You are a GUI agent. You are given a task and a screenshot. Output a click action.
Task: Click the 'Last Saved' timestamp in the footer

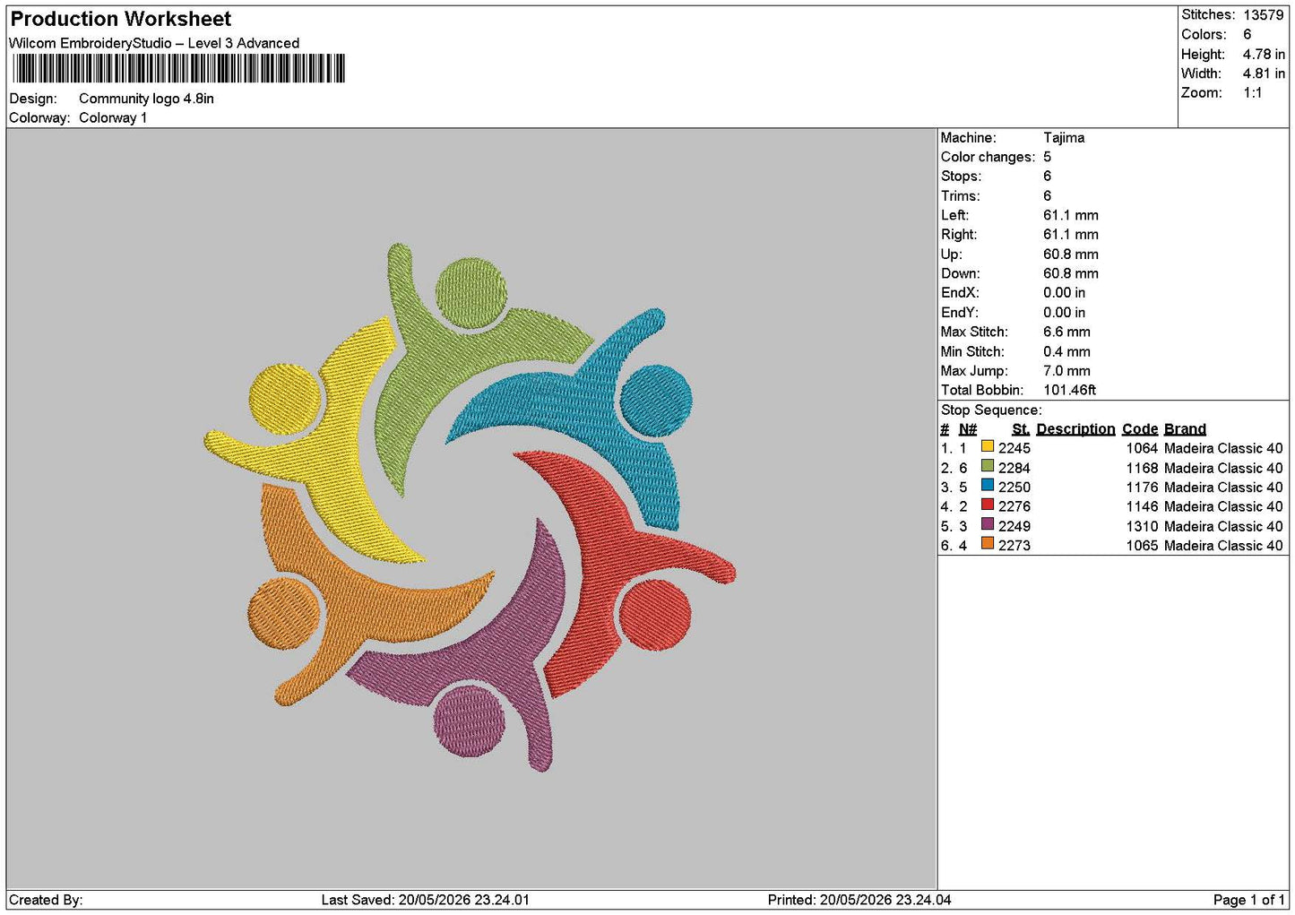[425, 900]
